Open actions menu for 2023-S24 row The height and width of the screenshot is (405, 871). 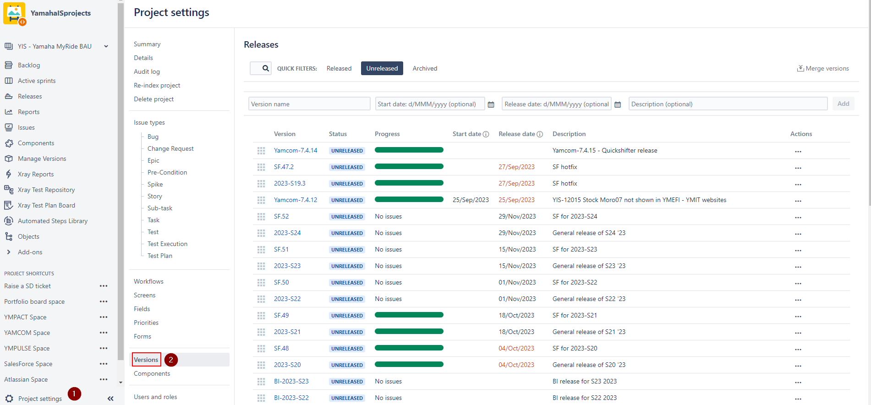(798, 234)
